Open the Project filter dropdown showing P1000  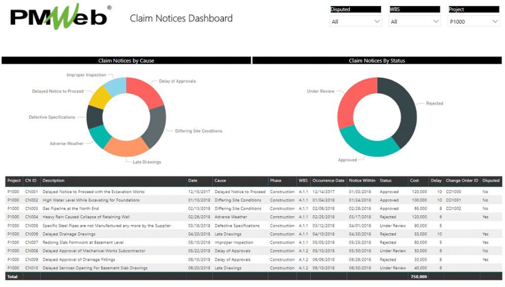[474, 22]
